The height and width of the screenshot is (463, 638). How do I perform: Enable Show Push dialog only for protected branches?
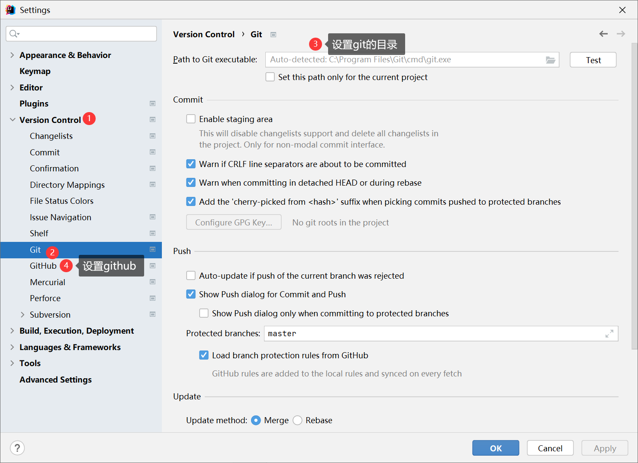(x=204, y=313)
